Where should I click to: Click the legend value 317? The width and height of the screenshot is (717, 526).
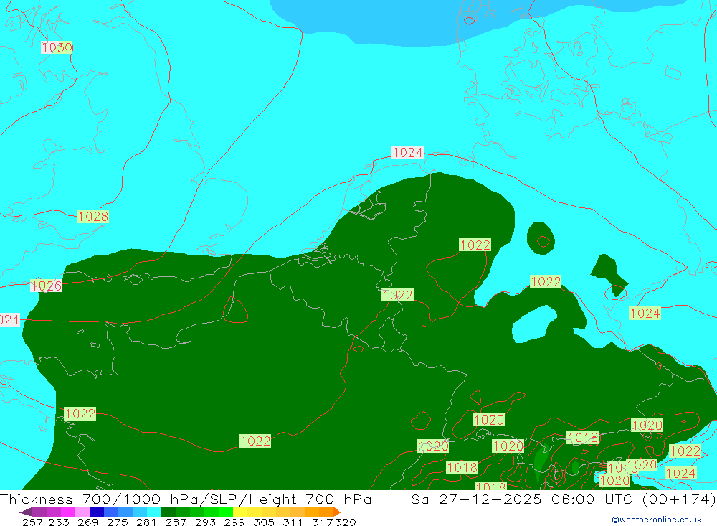coord(323,522)
